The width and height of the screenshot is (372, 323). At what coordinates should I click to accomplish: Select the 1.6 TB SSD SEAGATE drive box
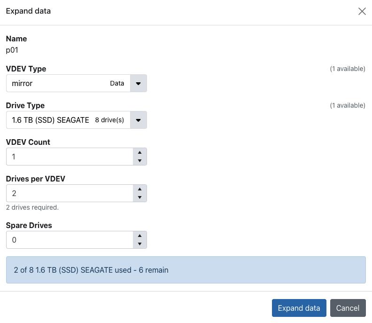pyautogui.click(x=68, y=120)
